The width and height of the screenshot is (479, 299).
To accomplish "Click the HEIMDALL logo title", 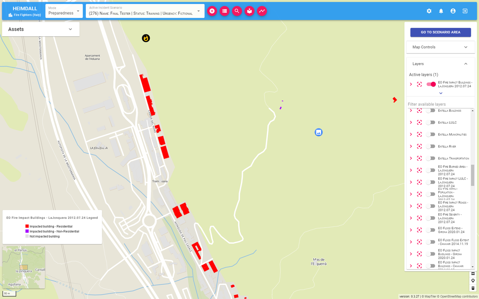I will click(x=24, y=8).
